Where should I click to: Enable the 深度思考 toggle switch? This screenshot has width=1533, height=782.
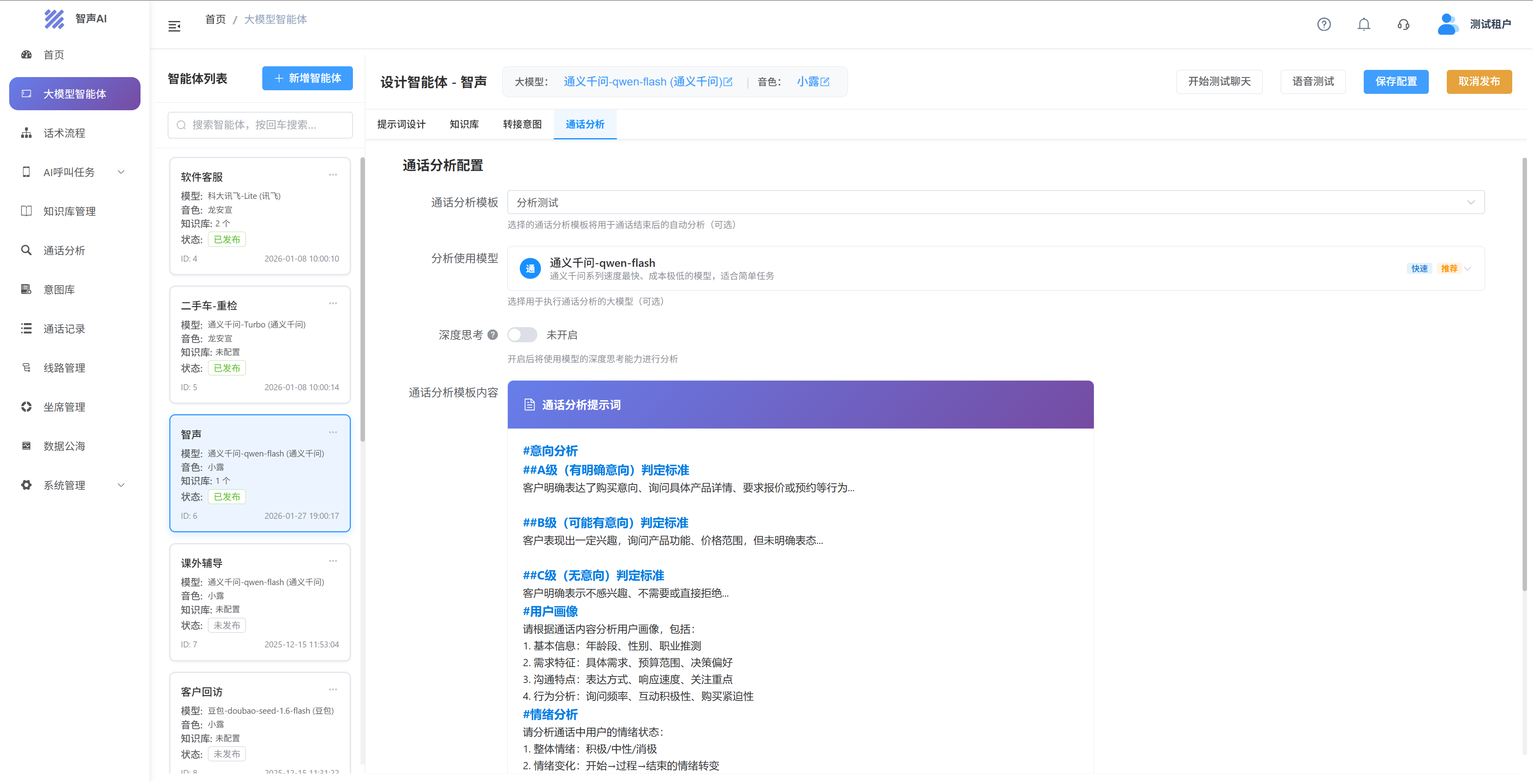click(522, 335)
